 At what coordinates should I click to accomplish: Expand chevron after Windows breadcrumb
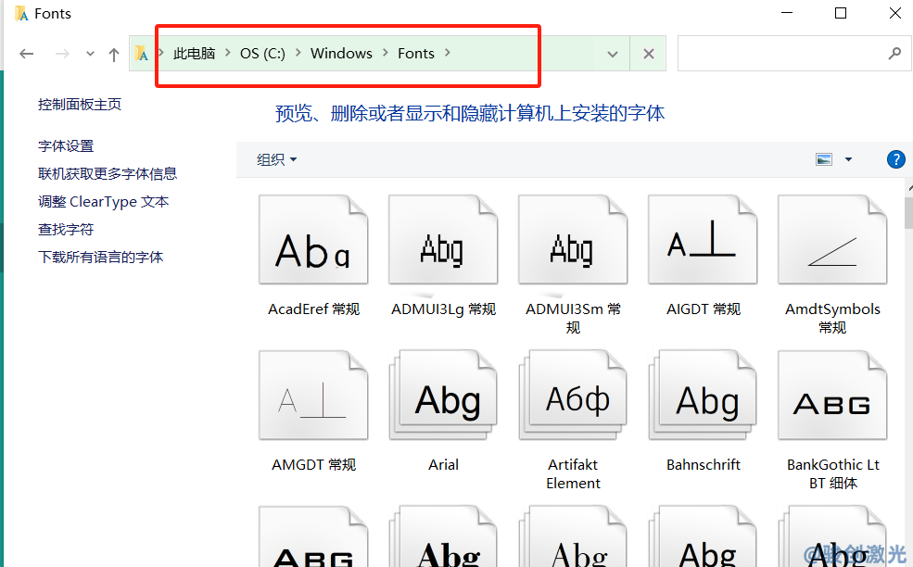pos(385,53)
